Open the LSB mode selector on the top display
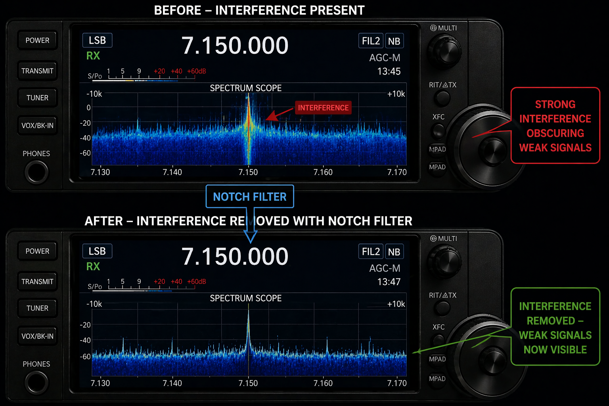Screen dimensions: 609x406 97,40
